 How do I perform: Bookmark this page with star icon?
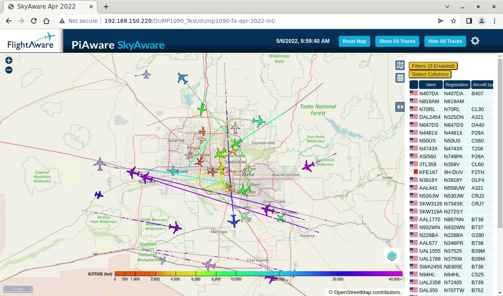453,21
